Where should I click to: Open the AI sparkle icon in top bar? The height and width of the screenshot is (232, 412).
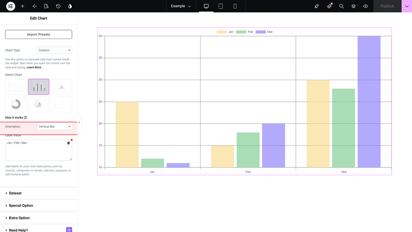pos(34,6)
